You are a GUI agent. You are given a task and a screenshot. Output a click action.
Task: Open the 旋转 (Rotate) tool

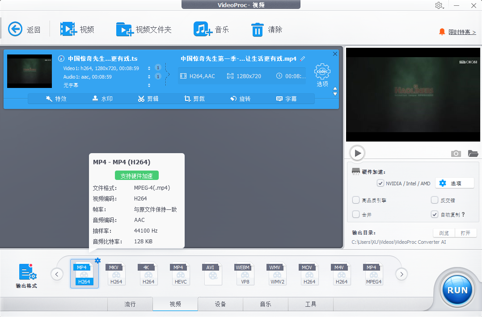pyautogui.click(x=240, y=99)
